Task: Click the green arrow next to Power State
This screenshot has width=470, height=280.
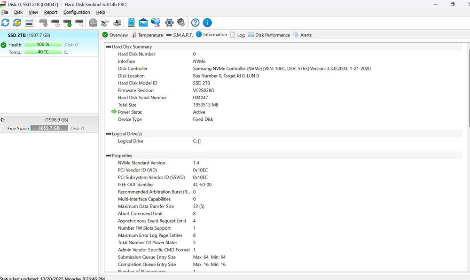Action: pos(114,111)
